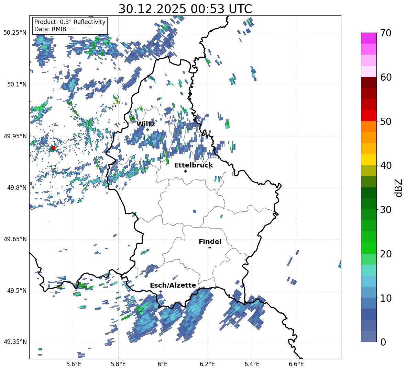Click the 'Data: RMIB' text
This screenshot has width=407, height=371.
[x=50, y=29]
